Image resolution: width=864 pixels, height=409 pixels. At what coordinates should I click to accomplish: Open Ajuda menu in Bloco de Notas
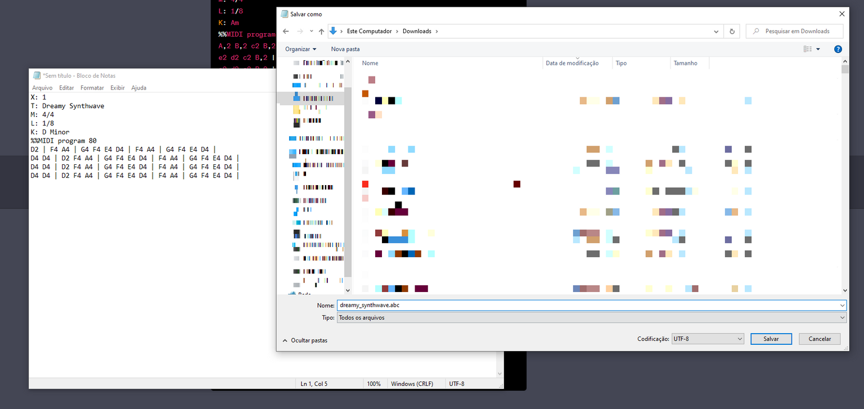tap(139, 88)
